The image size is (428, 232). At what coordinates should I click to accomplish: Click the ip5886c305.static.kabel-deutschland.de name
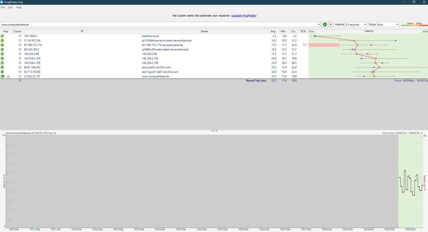[x=165, y=49]
